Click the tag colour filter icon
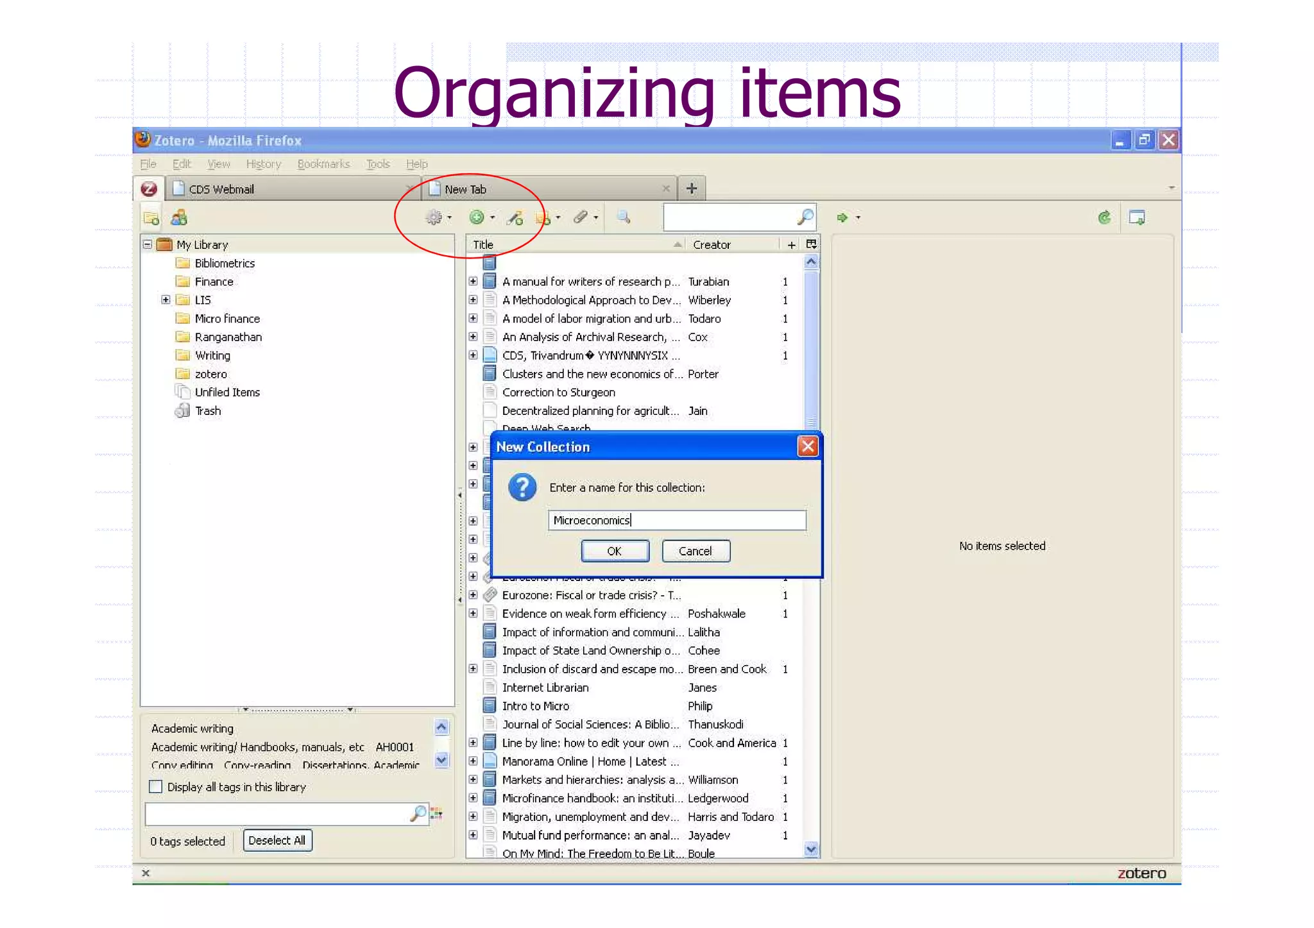Viewport: 1314px width, 928px height. [436, 814]
